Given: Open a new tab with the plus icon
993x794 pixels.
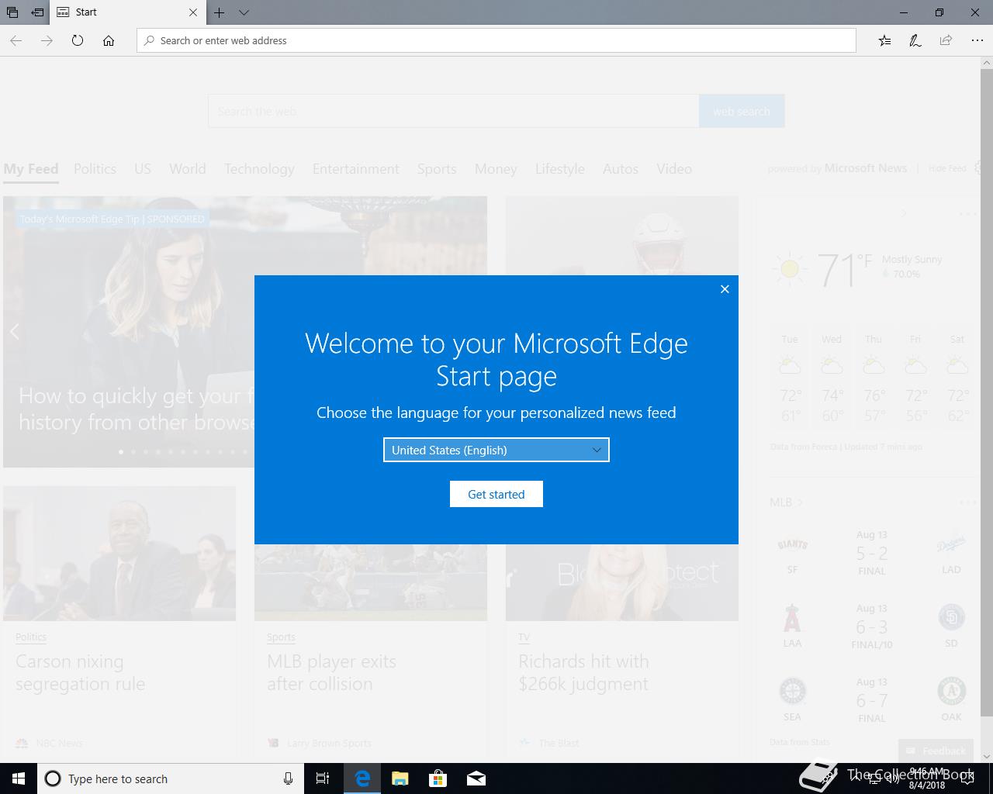Looking at the screenshot, I should click(220, 12).
